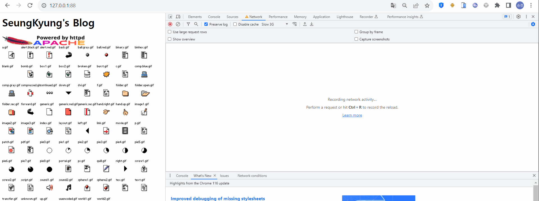This screenshot has width=539, height=201.
Task: Click the browser zoom magnifier icon
Action: click(x=405, y=5)
